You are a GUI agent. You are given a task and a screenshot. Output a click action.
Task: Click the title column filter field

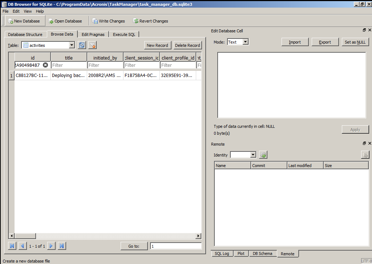point(69,65)
